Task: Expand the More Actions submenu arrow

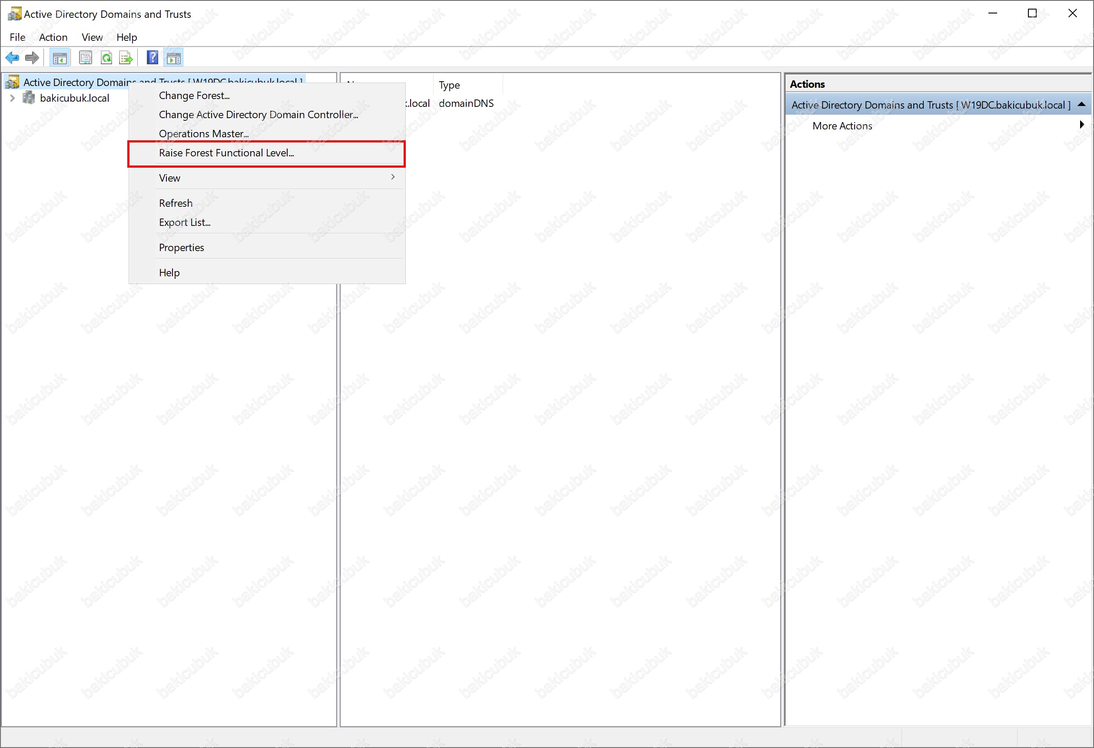Action: 1081,125
